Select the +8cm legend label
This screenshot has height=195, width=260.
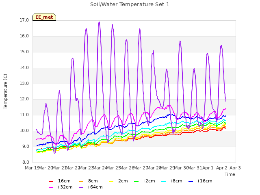[x=176, y=181]
